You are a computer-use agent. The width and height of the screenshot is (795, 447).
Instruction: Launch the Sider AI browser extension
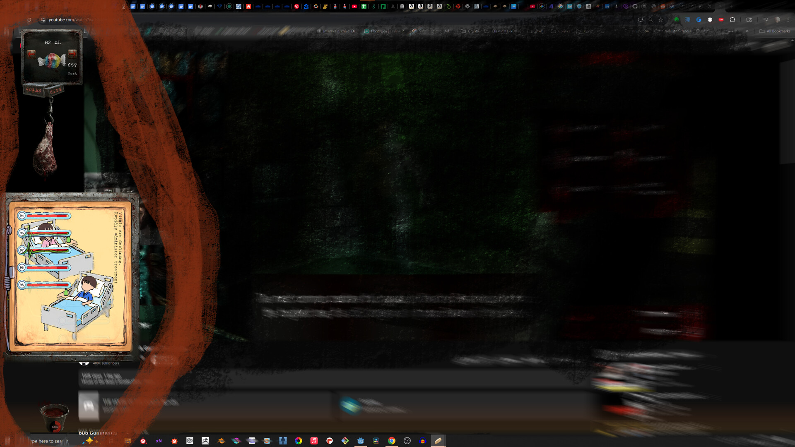pyautogui.click(x=699, y=19)
